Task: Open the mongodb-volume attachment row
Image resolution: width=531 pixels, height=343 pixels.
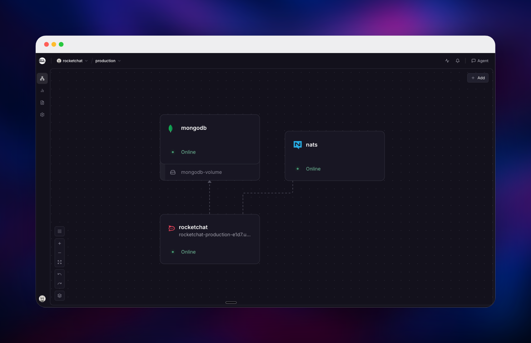Action: click(210, 172)
